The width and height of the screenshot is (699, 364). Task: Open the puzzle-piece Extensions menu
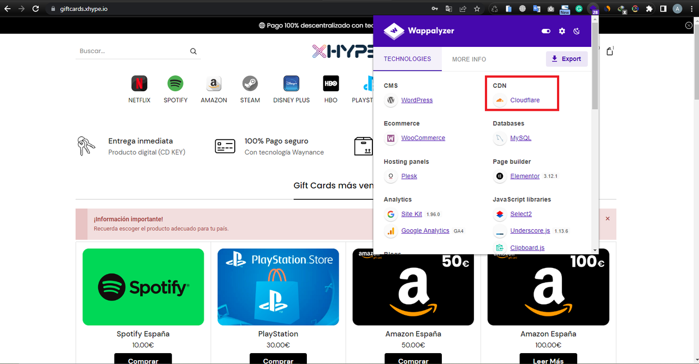pyautogui.click(x=649, y=9)
